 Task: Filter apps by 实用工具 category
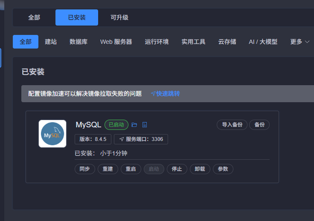point(194,42)
